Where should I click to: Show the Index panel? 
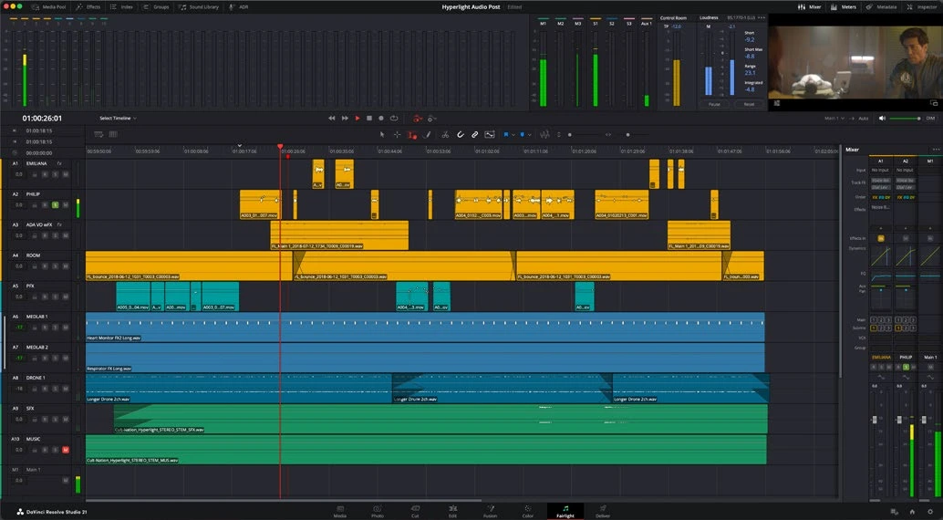tap(122, 6)
